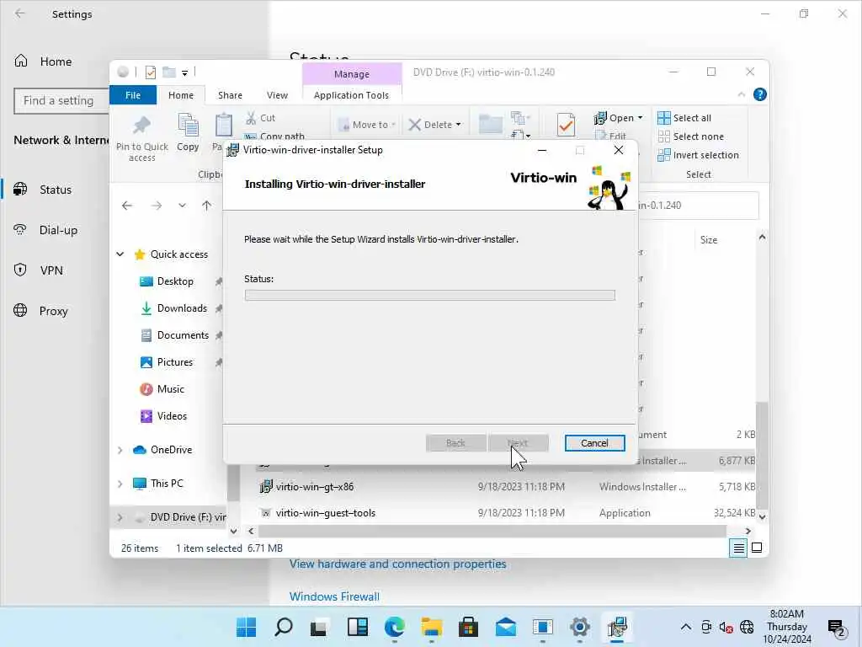Open Microsoft Store from taskbar

click(x=468, y=627)
